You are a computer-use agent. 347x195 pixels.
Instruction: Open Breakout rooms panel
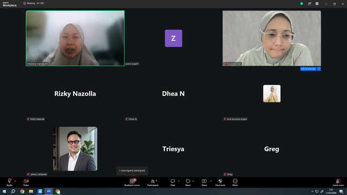pyautogui.click(x=132, y=183)
